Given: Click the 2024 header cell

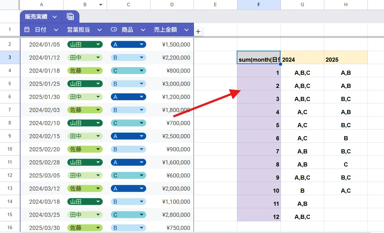Looking at the screenshot, I should pyautogui.click(x=302, y=58).
